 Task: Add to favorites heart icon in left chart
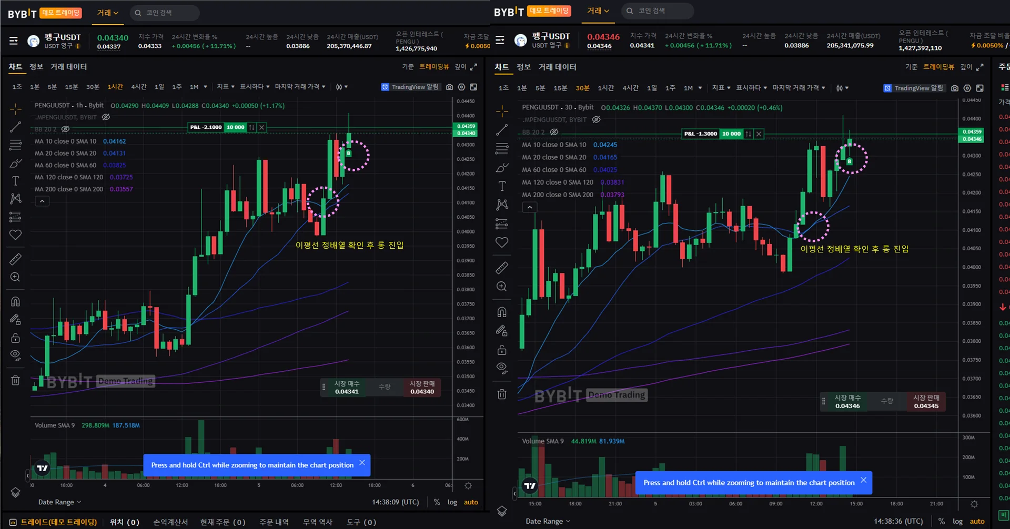tap(16, 235)
